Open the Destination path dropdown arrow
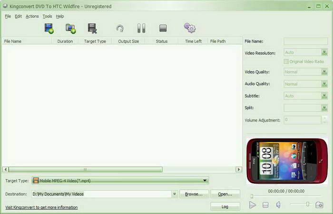 pos(175,194)
